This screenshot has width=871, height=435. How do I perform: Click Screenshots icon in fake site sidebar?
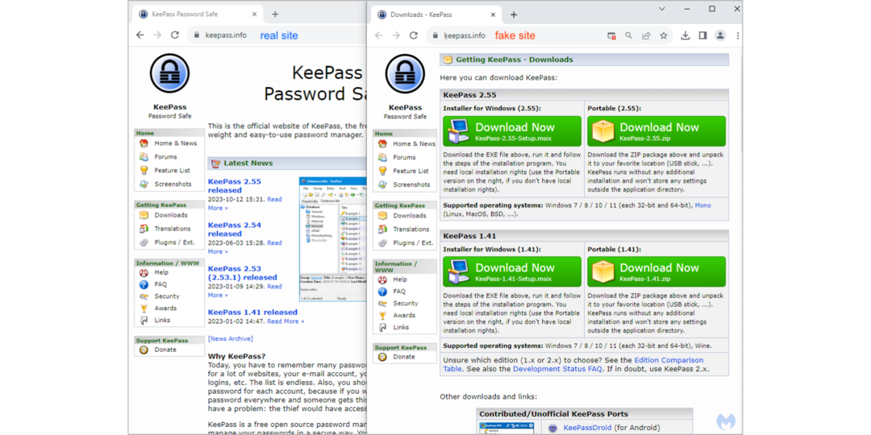pos(382,184)
